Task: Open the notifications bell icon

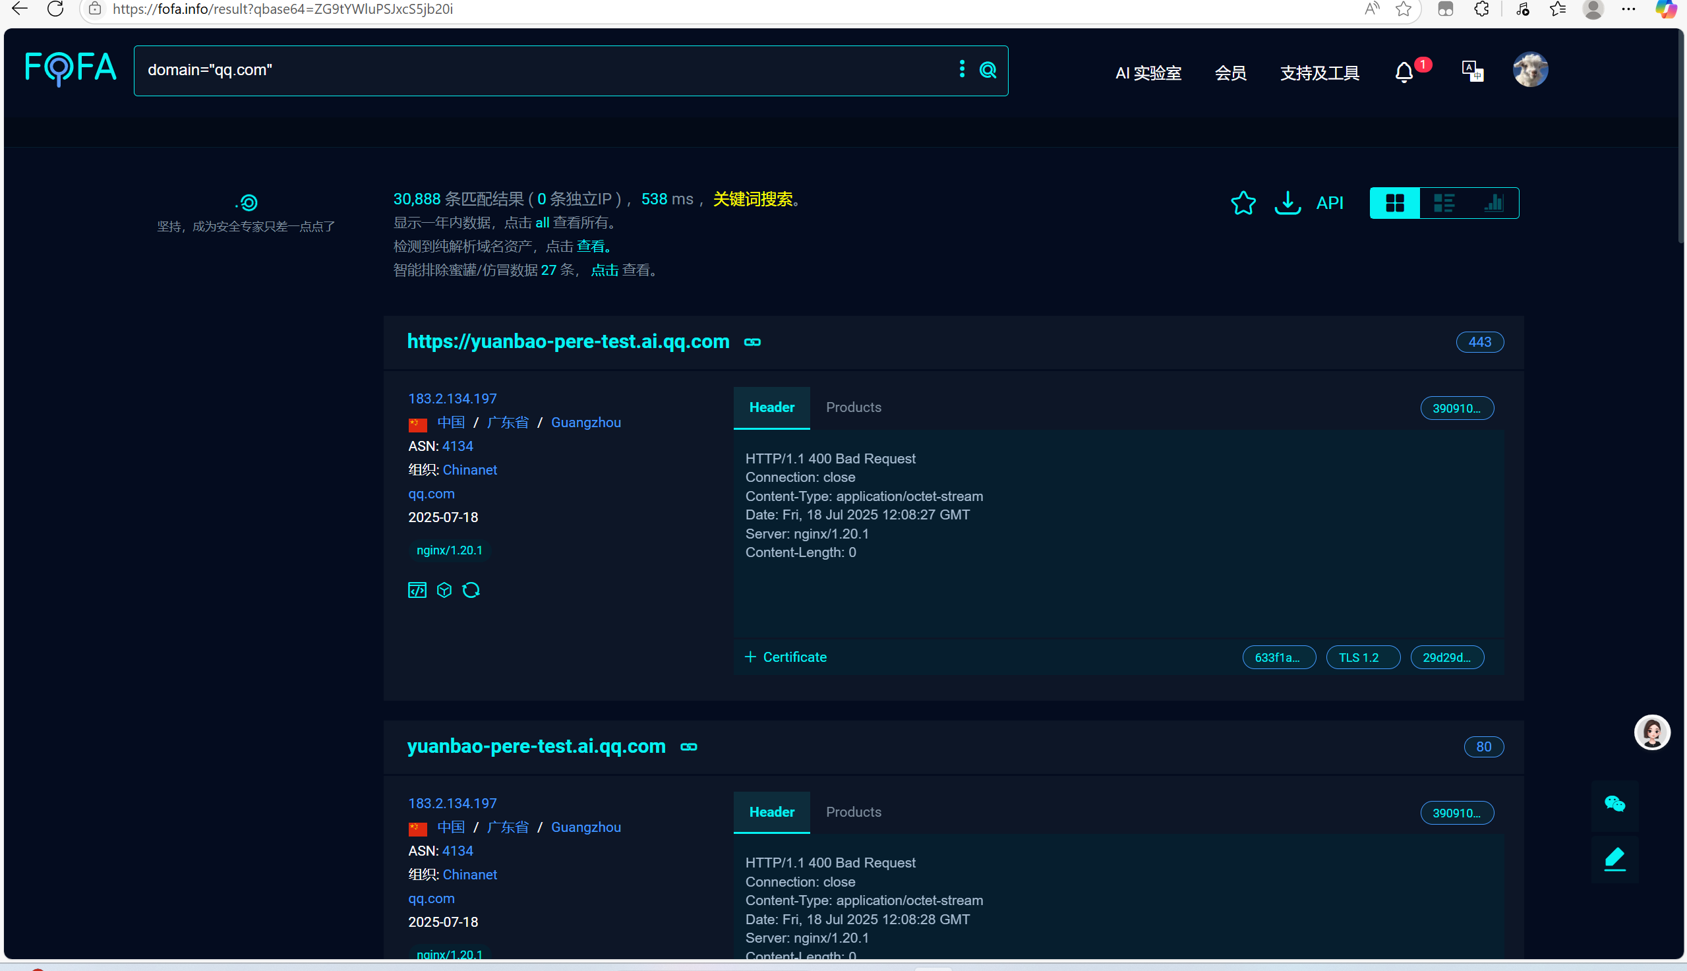Action: click(1404, 71)
